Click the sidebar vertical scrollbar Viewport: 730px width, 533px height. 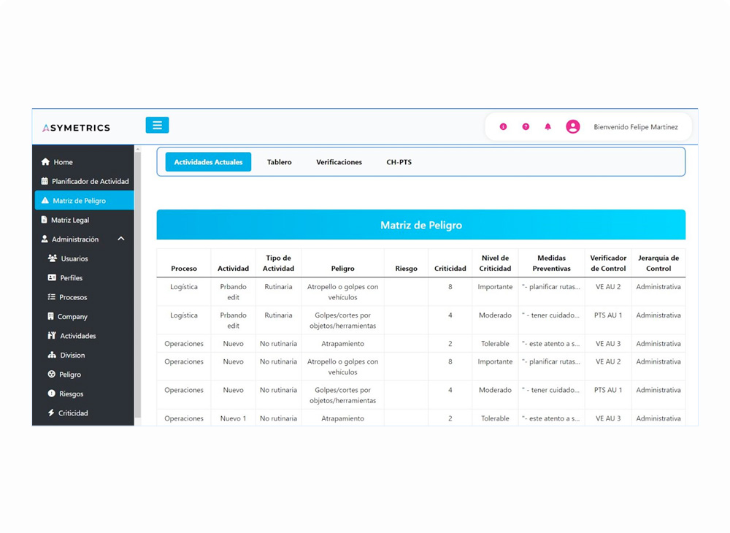[x=137, y=285]
